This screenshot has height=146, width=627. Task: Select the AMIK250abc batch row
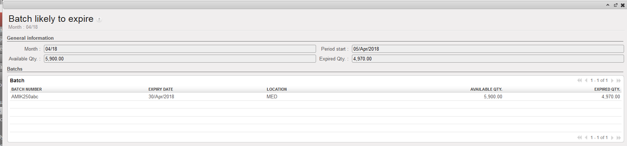(x=25, y=97)
